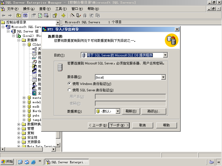222x166 pixels.
Task: Select the (local) server icon in tree
Action: 19,36
